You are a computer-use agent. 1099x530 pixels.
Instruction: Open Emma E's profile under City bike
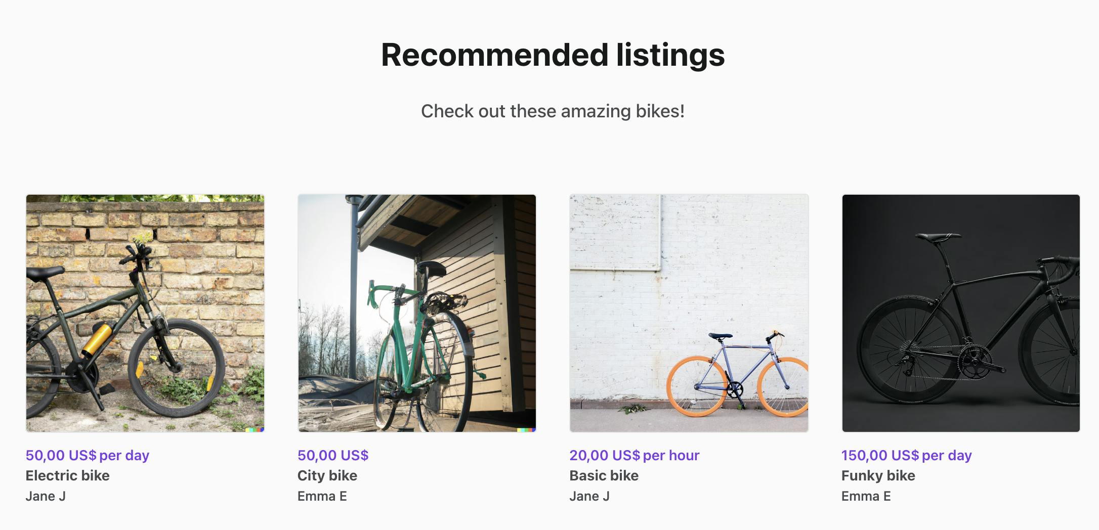click(322, 496)
